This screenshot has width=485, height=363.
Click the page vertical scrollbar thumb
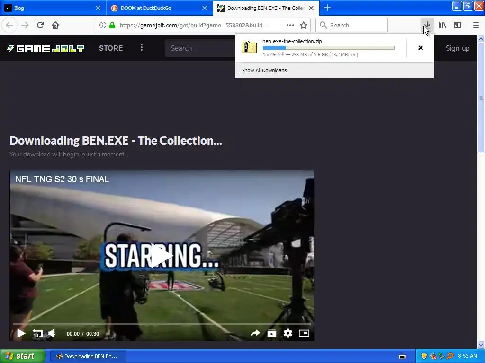point(481,97)
